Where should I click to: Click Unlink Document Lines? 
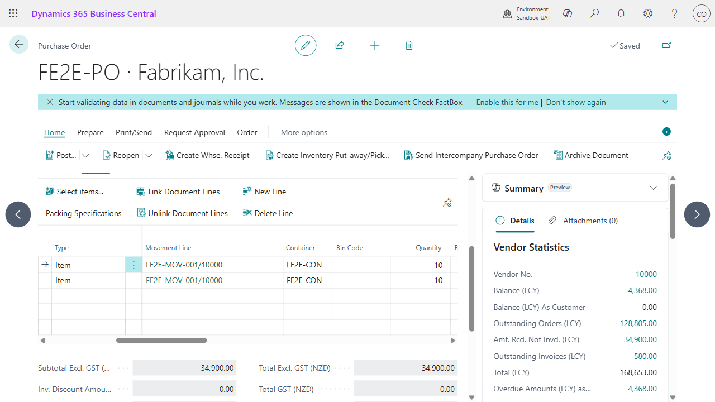pos(182,213)
